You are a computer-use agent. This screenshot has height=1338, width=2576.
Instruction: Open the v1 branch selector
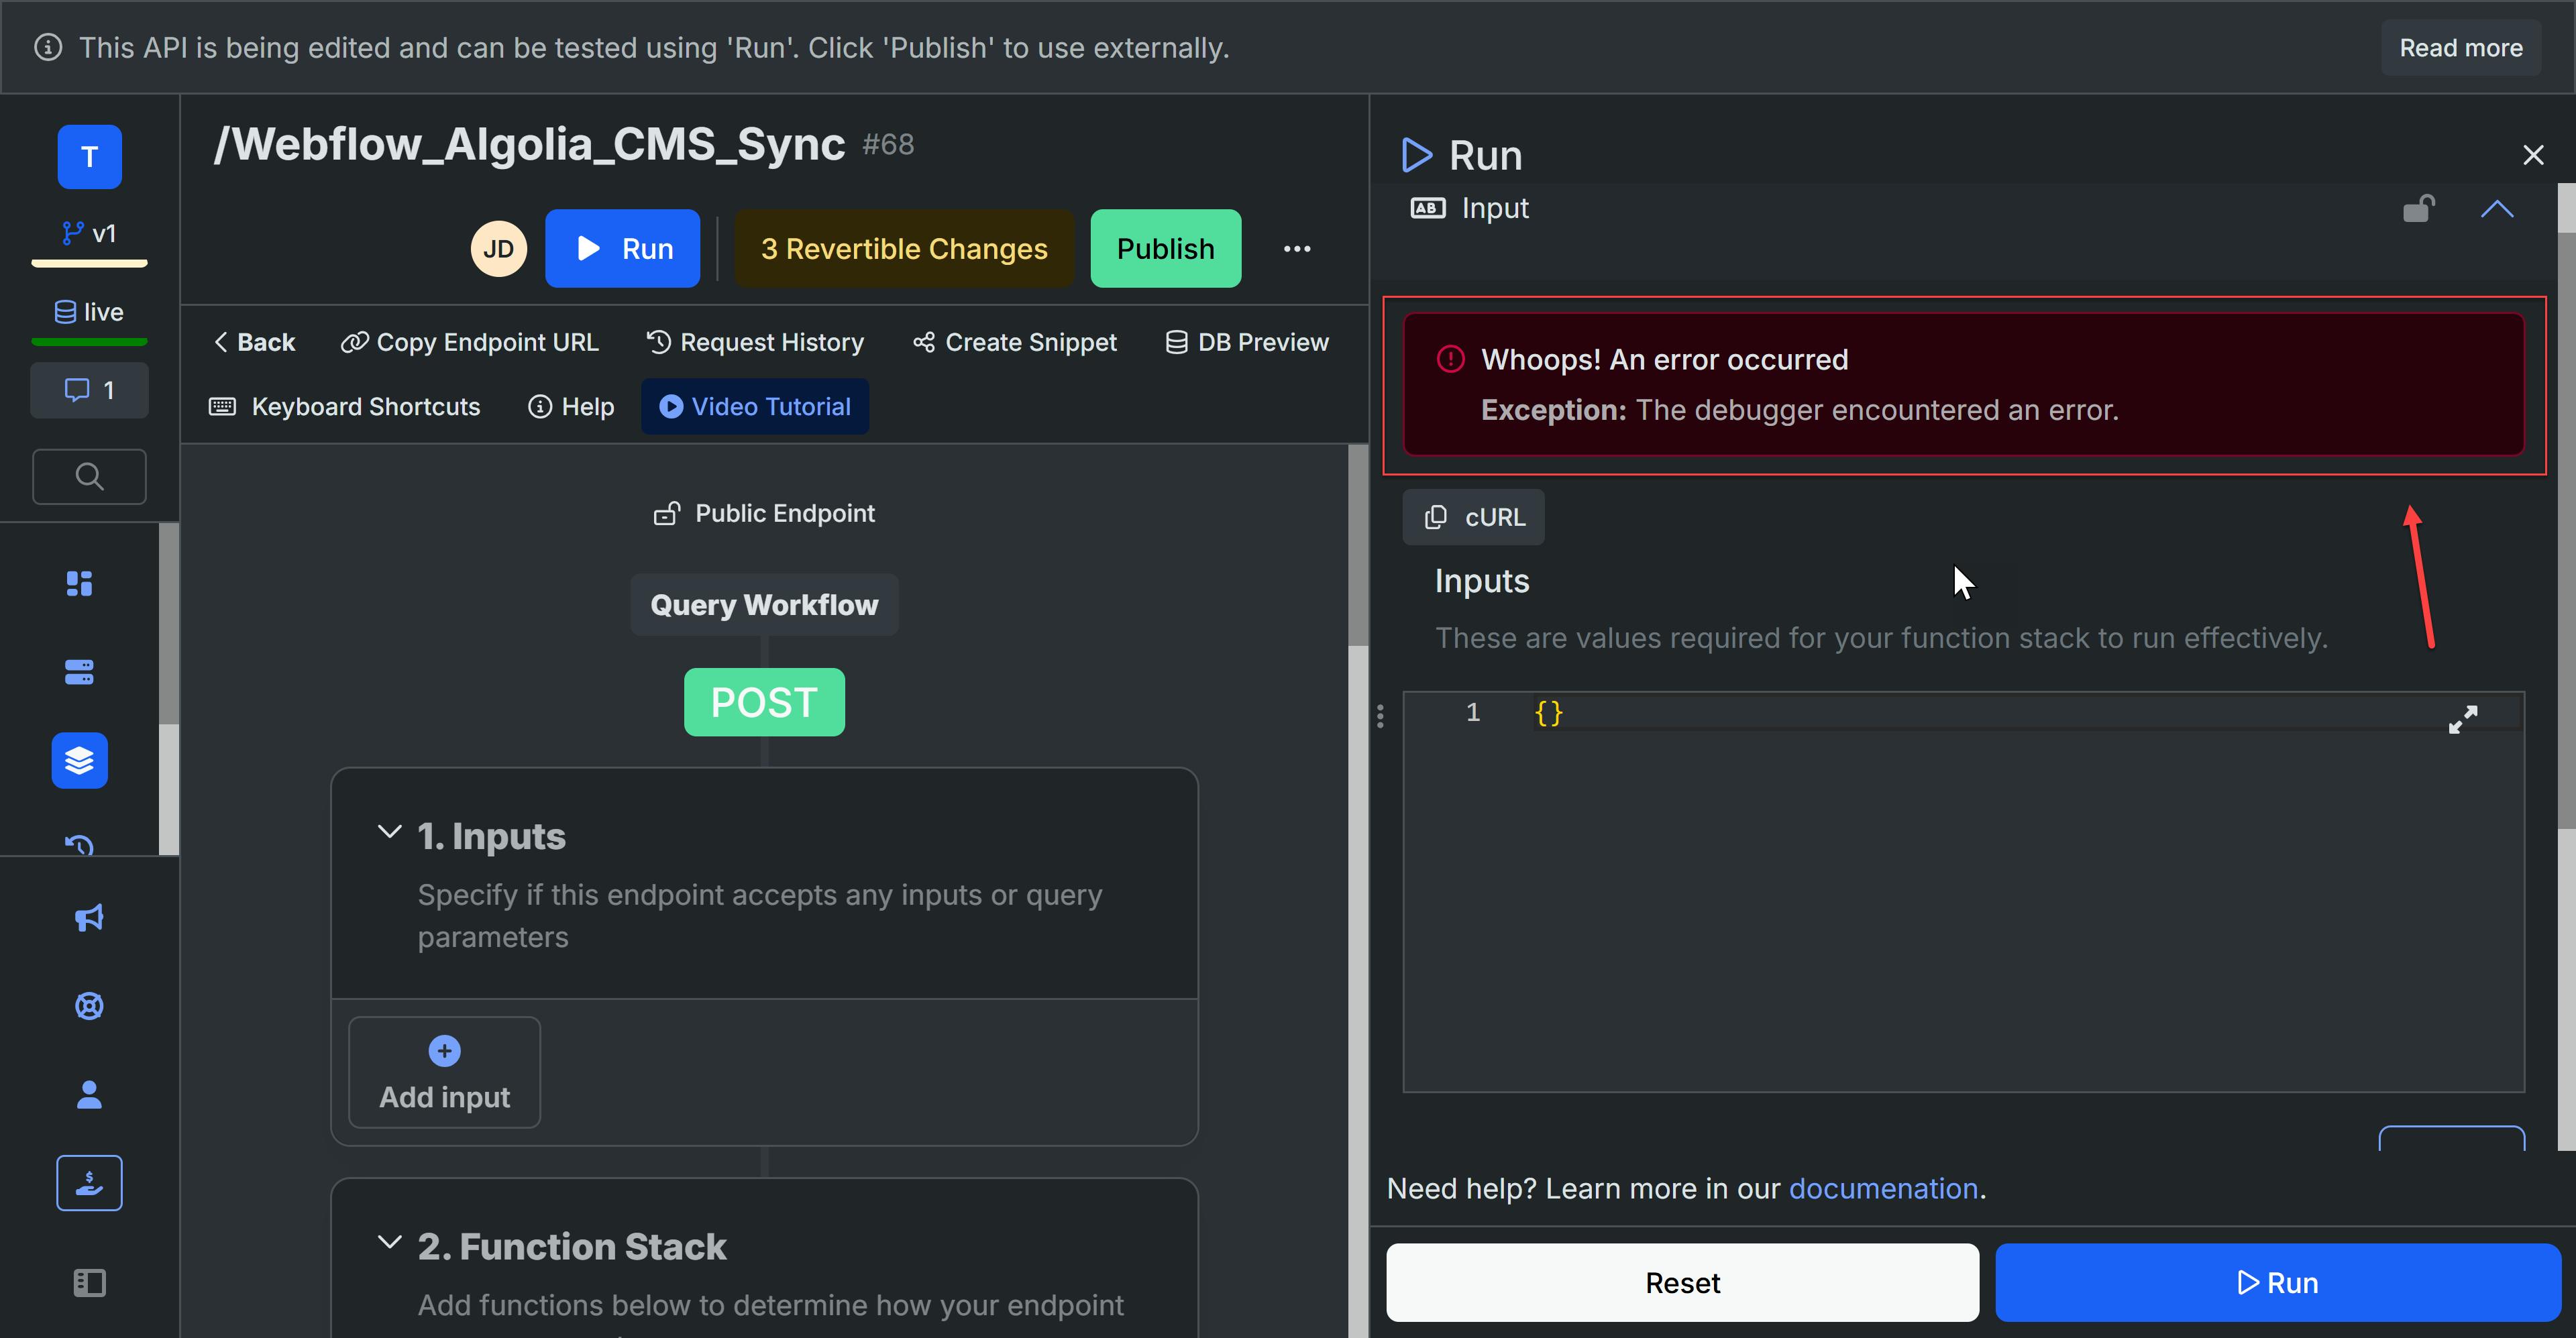tap(89, 234)
